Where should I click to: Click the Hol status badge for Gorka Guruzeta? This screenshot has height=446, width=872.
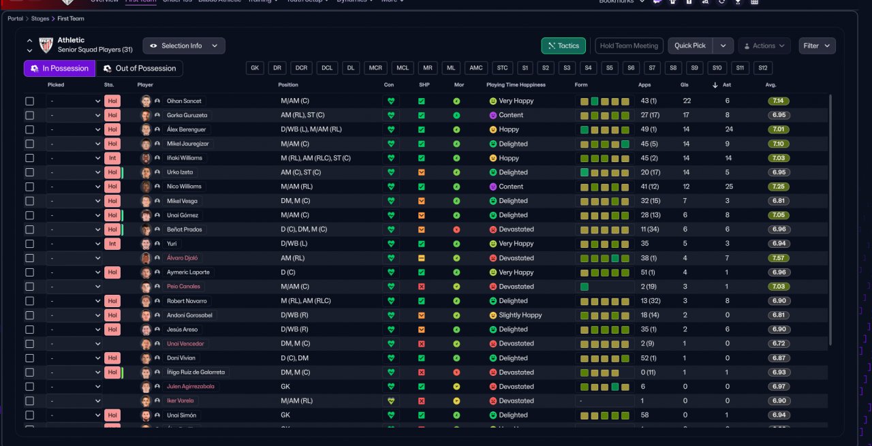112,115
